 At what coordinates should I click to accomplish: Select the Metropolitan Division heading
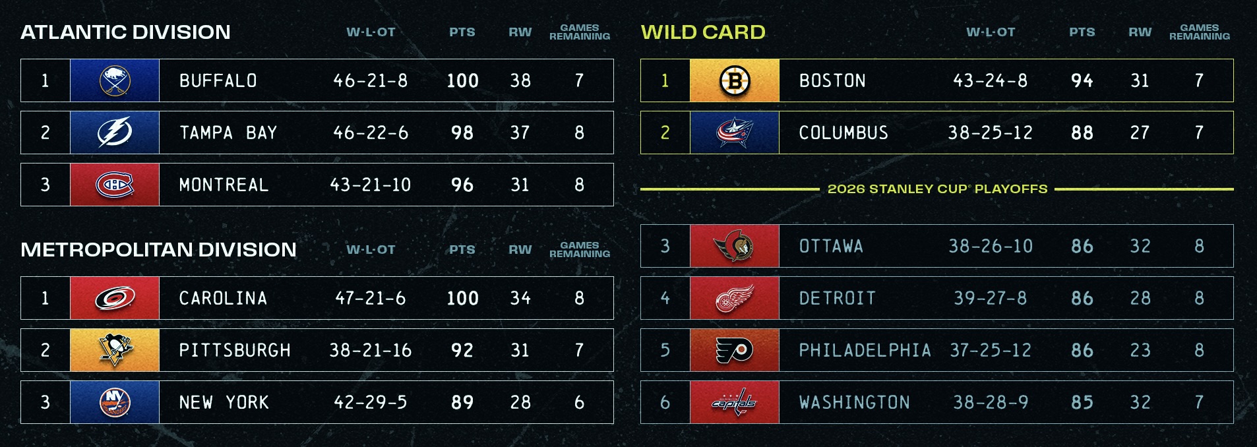(x=158, y=250)
